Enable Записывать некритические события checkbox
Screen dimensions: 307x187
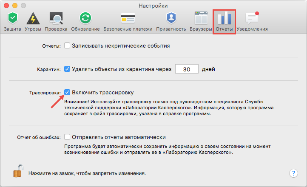[67, 45]
